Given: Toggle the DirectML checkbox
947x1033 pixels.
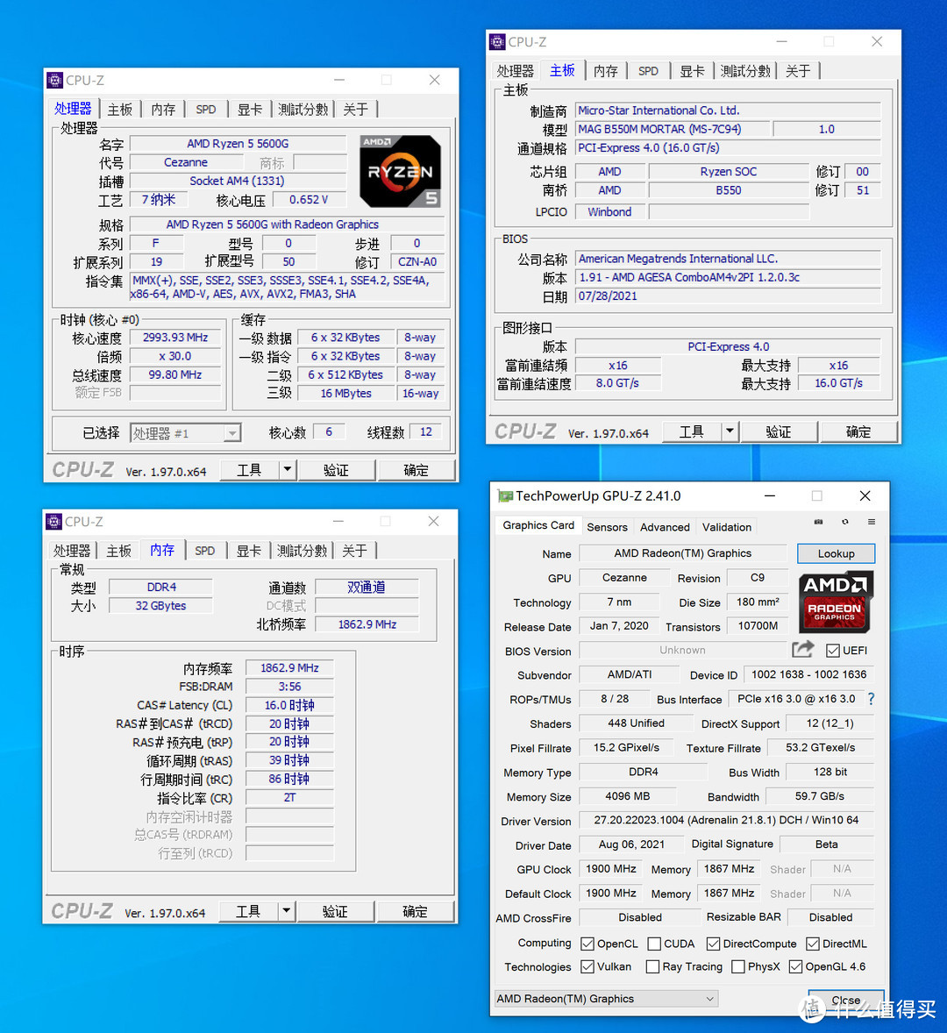Looking at the screenshot, I should 813,944.
